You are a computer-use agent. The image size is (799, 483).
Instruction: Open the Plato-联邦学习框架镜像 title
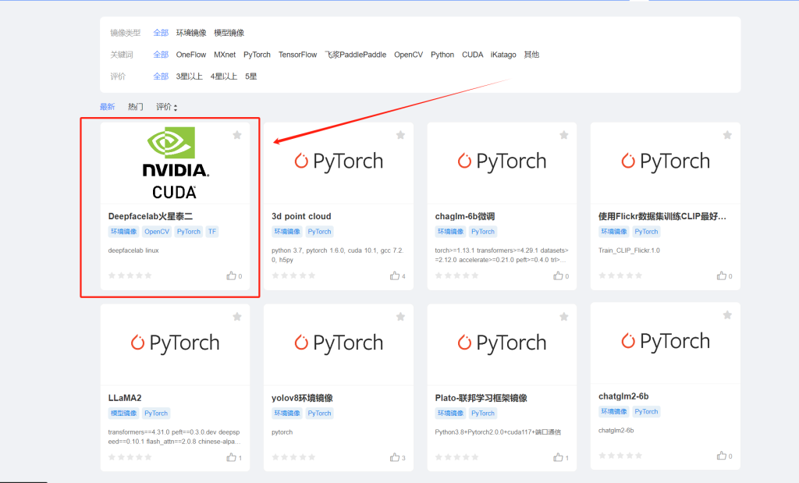point(481,398)
